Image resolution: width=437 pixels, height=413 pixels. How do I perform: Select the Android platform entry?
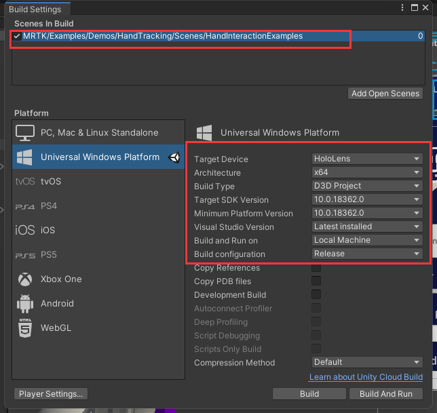click(98, 303)
